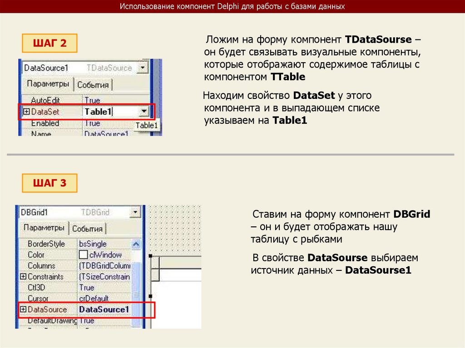Switch to События tab in DataSource1 inspector
This screenshot has width=465, height=348.
[93, 85]
